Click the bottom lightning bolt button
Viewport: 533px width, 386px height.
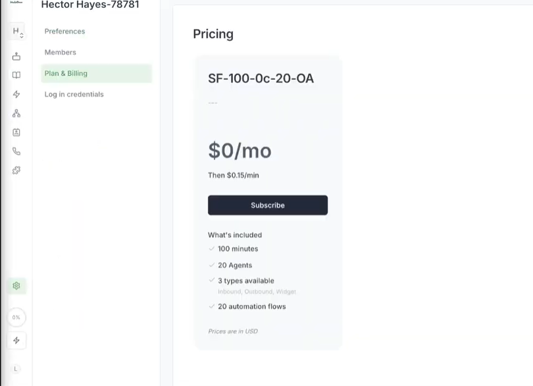click(x=16, y=341)
